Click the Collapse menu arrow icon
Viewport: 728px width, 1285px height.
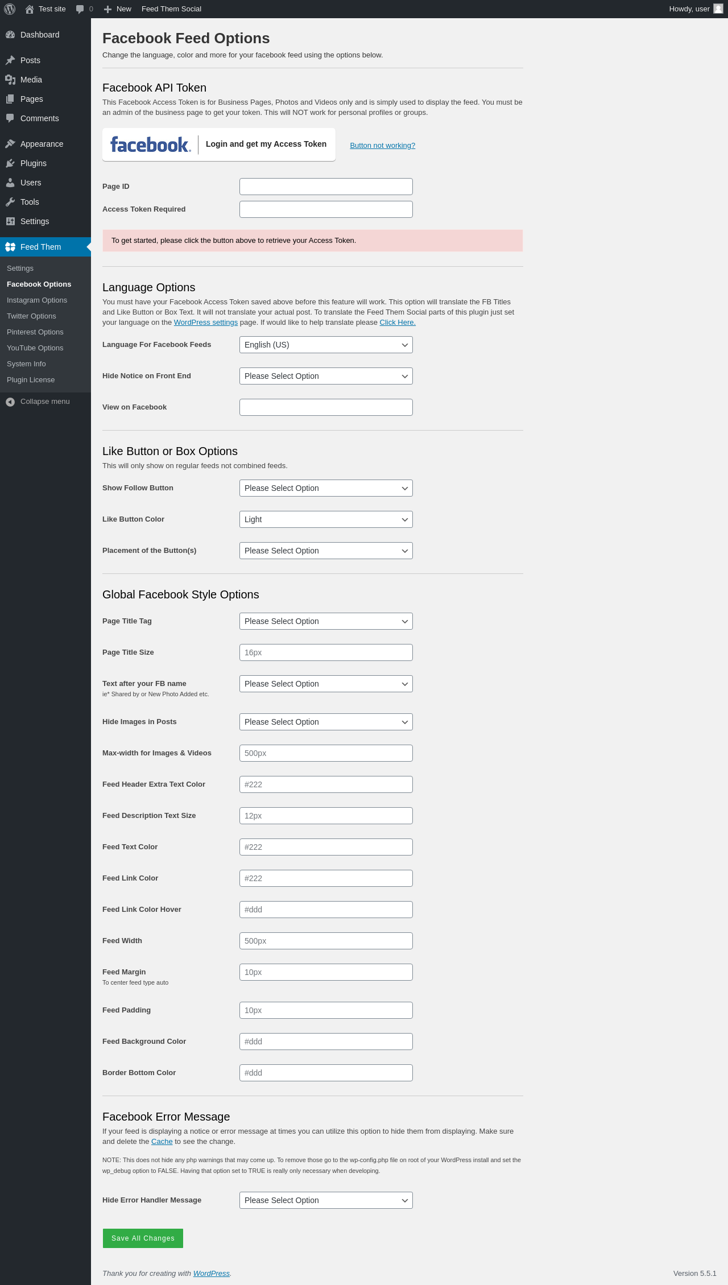(x=10, y=402)
